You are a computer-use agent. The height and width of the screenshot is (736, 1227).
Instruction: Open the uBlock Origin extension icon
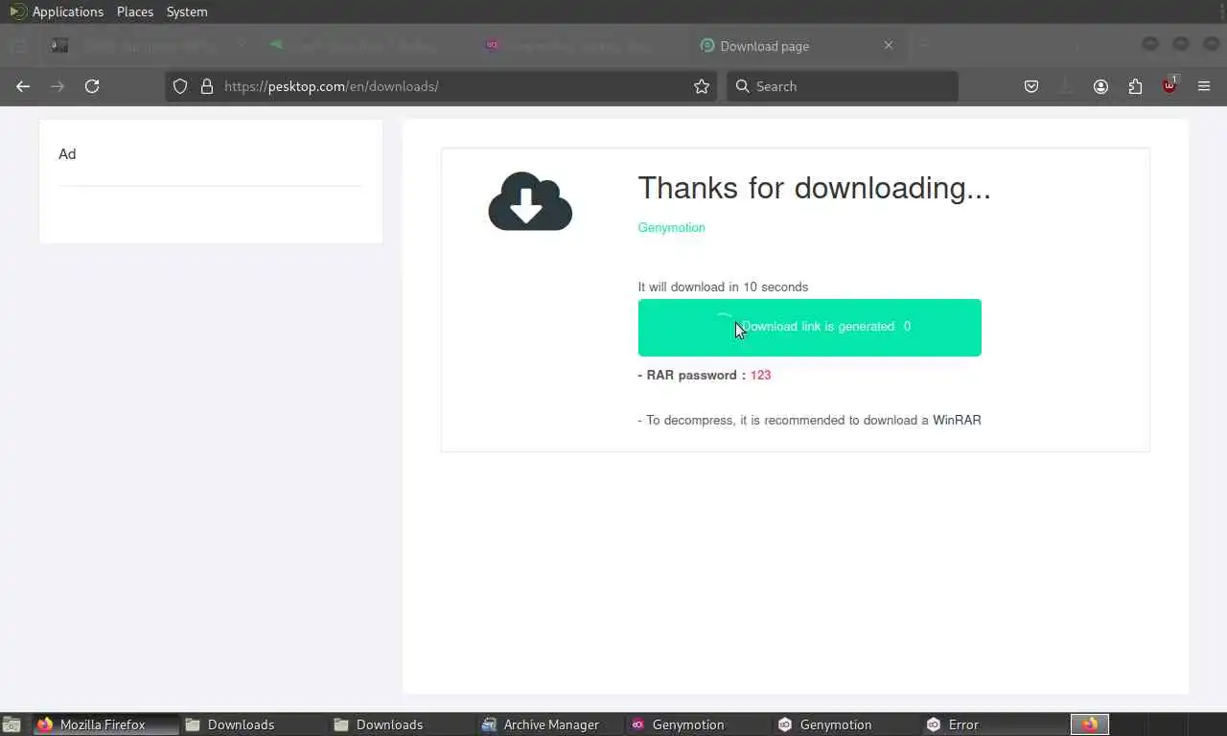pyautogui.click(x=1169, y=86)
